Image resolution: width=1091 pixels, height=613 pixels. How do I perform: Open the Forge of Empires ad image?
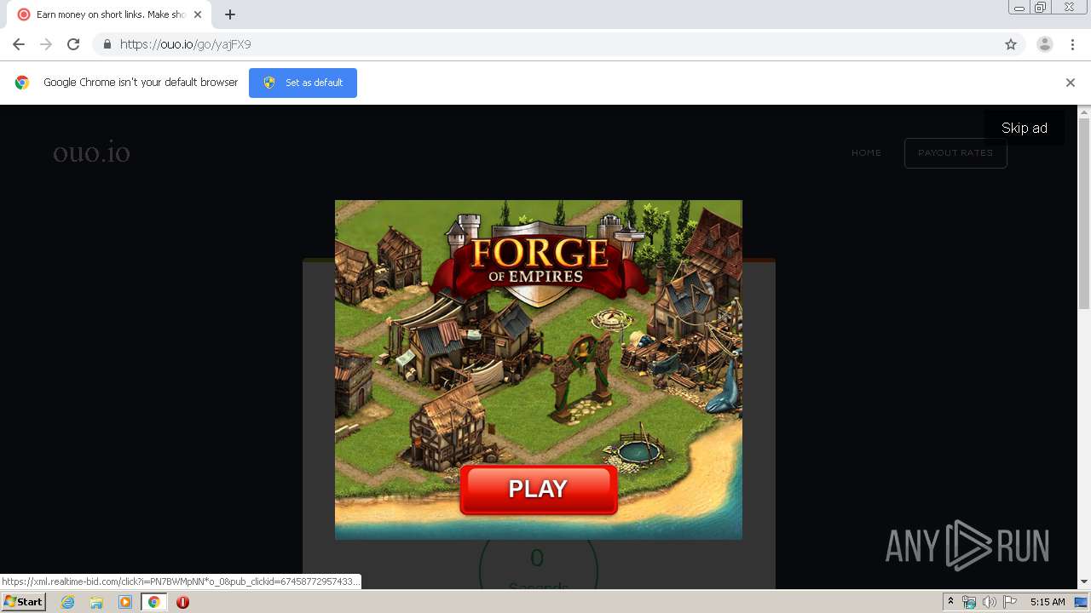click(x=539, y=370)
